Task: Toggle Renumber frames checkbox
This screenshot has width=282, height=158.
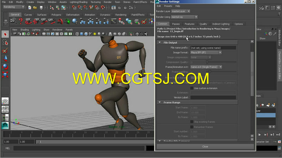Action: click(x=192, y=127)
